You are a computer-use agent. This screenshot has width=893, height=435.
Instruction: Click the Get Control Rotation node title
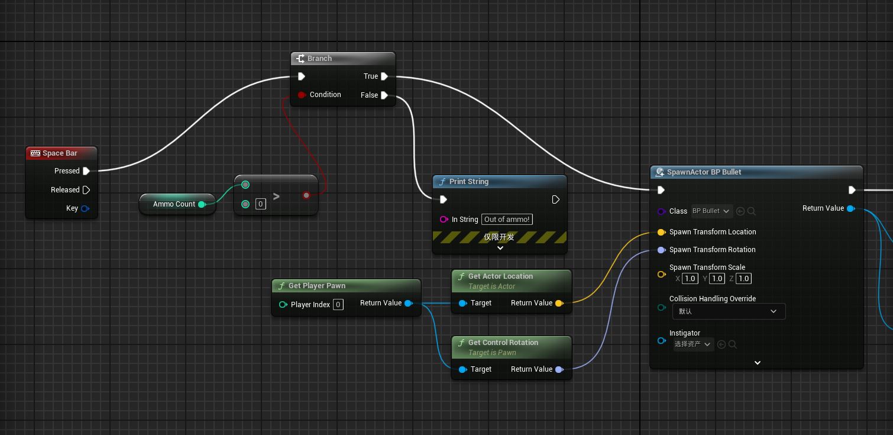point(503,343)
